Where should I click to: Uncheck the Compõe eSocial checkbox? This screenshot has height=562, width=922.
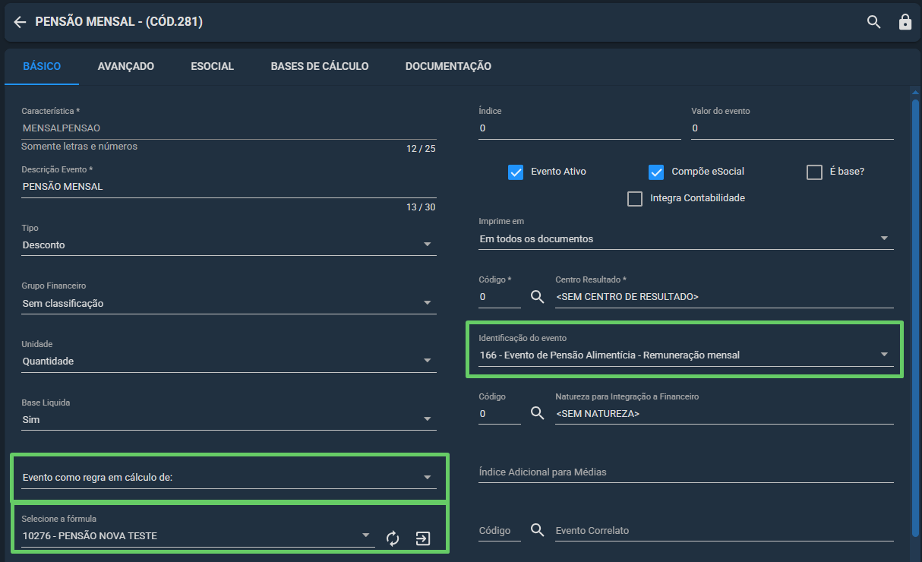pos(656,172)
